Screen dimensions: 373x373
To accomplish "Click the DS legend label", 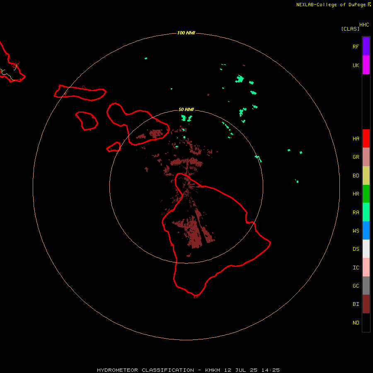I will click(356, 249).
